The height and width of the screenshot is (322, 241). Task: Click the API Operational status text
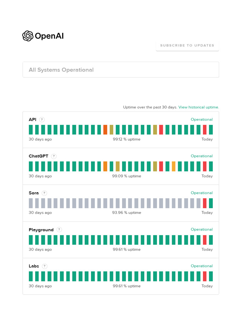point(201,119)
